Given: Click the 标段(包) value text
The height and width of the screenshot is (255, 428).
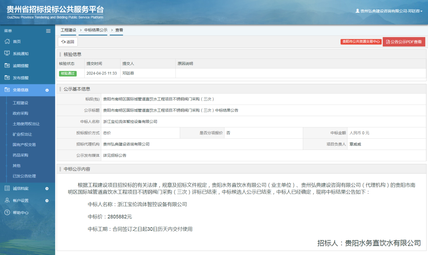Looking at the screenshot, I should tap(159, 99).
